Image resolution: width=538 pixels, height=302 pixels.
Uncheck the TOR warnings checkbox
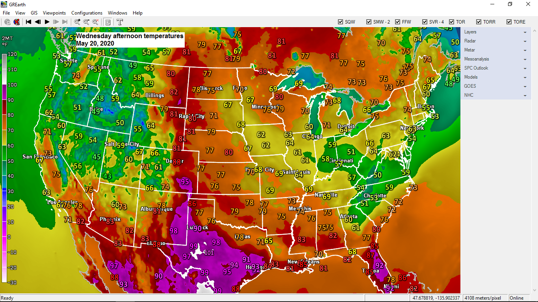point(451,22)
